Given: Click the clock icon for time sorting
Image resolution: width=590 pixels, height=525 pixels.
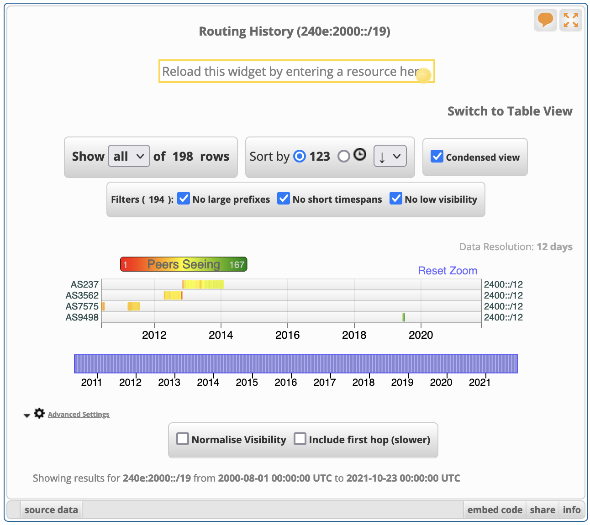Looking at the screenshot, I should 360,155.
